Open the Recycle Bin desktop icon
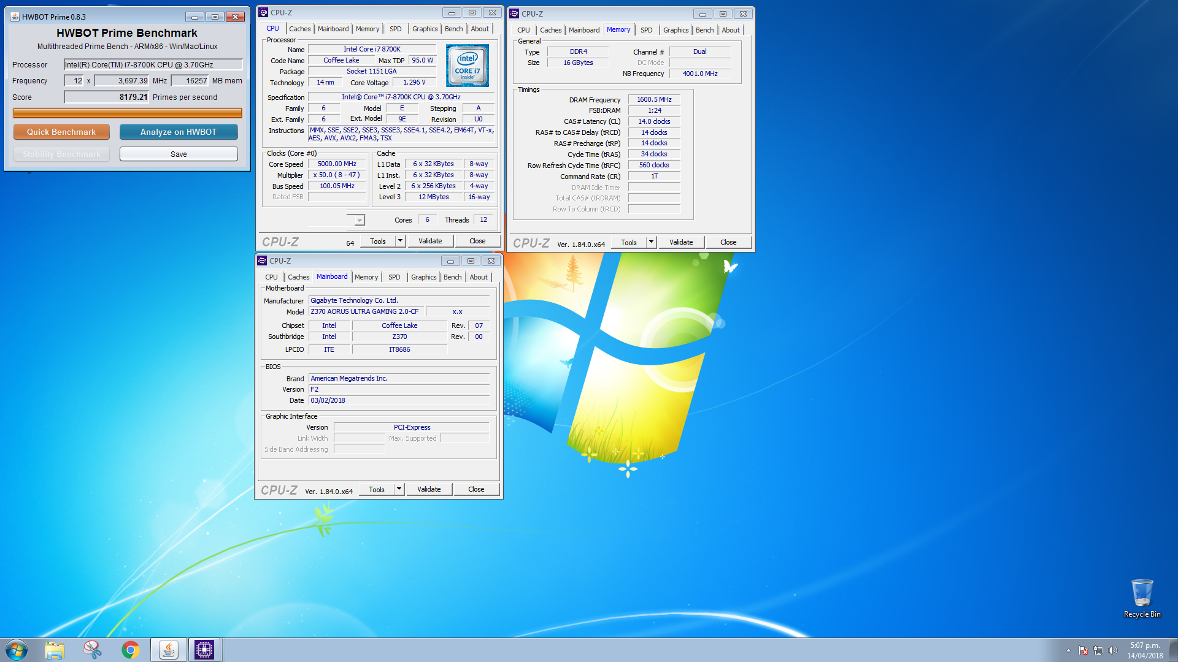 pyautogui.click(x=1142, y=599)
